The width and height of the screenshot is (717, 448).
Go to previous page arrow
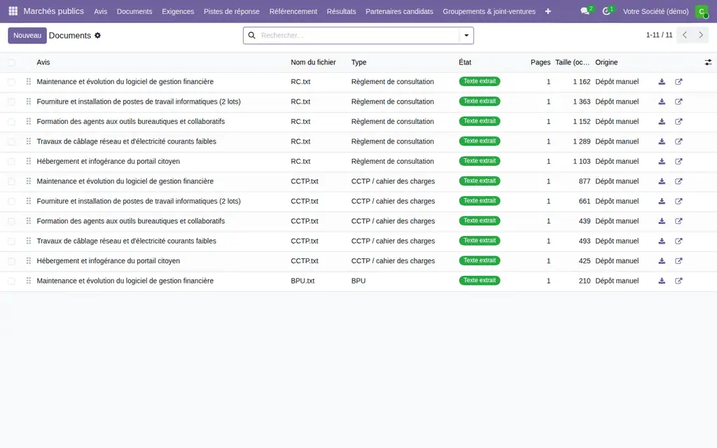click(685, 35)
